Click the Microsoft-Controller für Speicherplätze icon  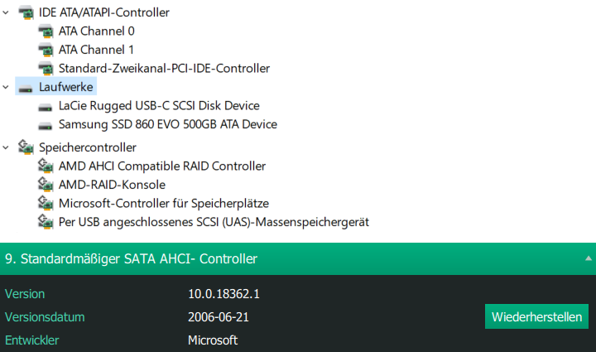point(45,204)
